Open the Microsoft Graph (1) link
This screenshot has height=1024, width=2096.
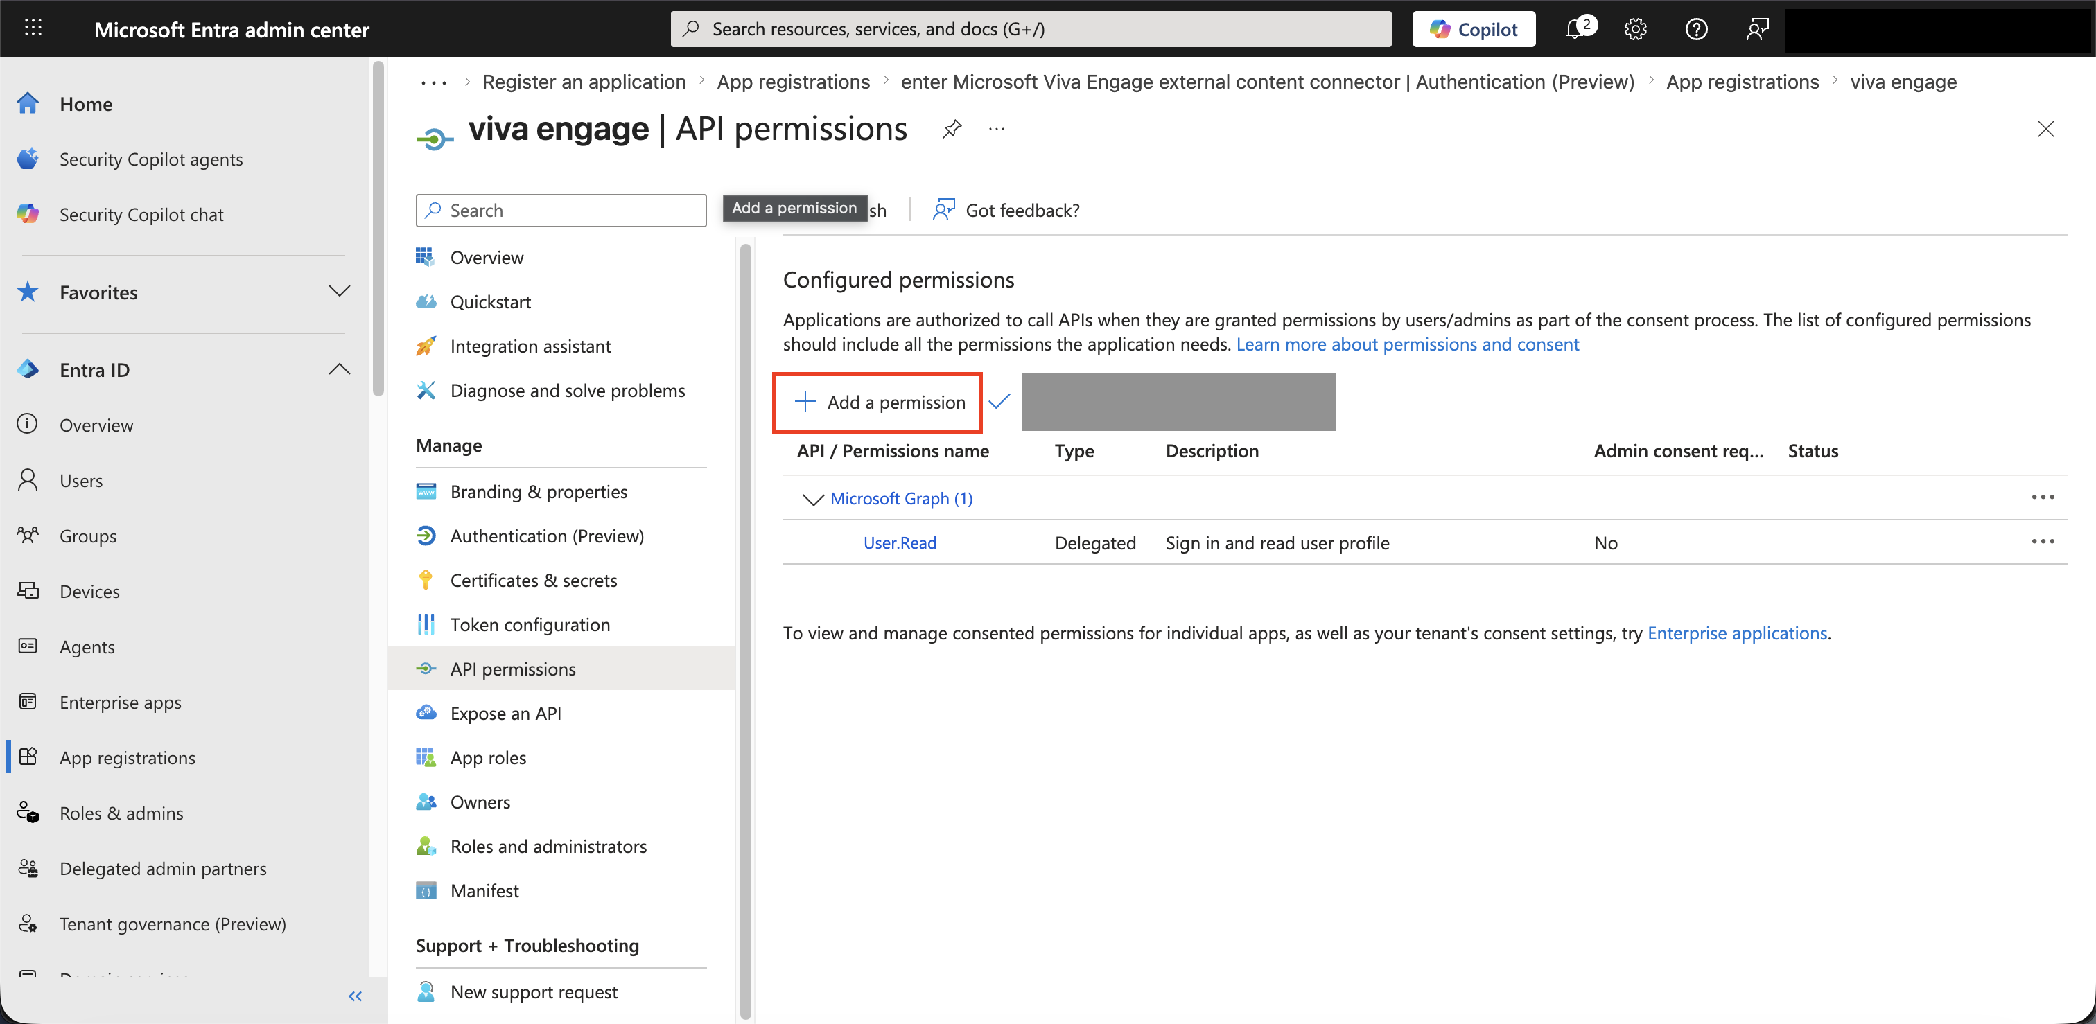901,499
